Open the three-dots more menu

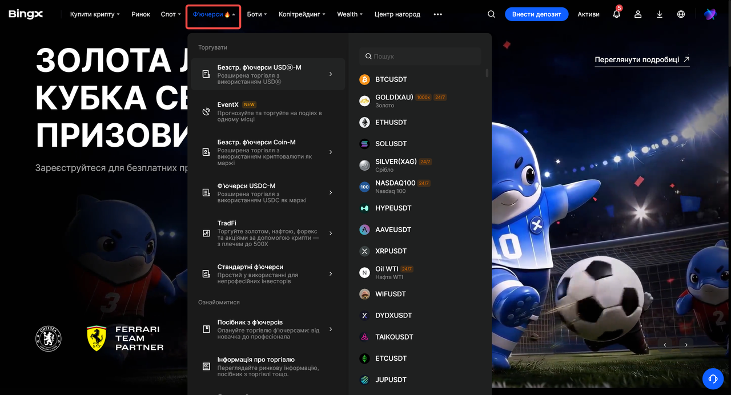[x=438, y=14]
